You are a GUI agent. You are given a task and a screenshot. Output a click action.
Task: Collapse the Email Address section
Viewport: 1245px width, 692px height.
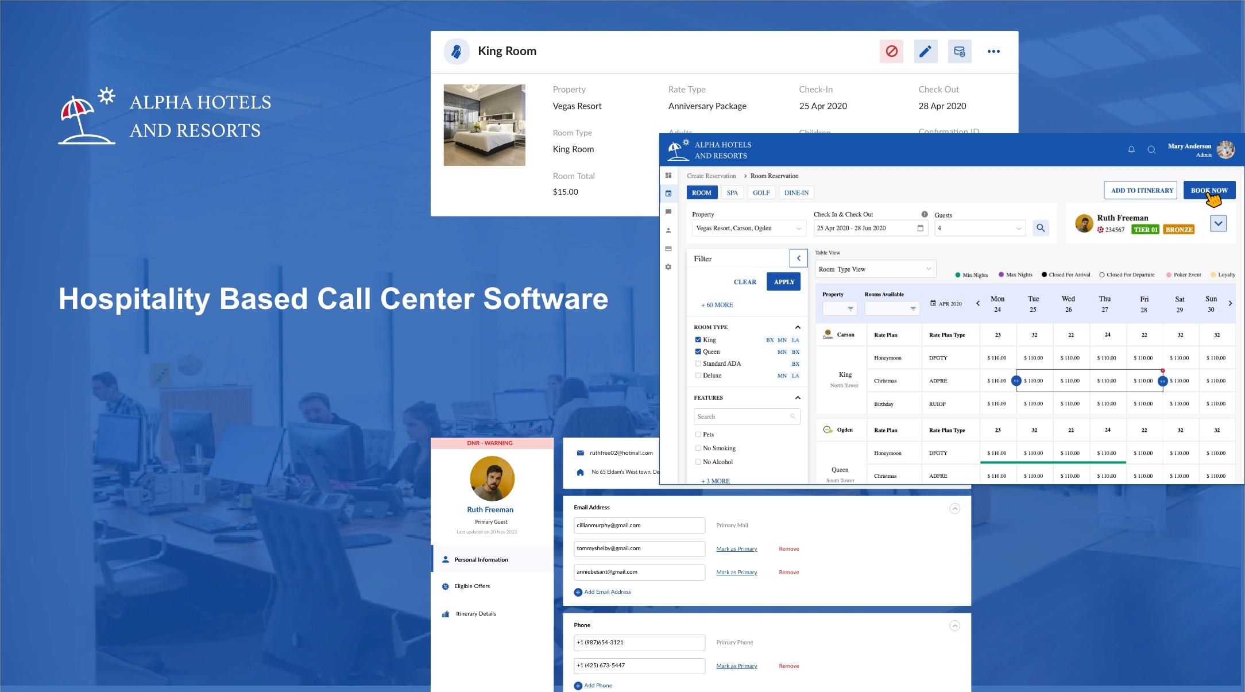click(x=954, y=509)
